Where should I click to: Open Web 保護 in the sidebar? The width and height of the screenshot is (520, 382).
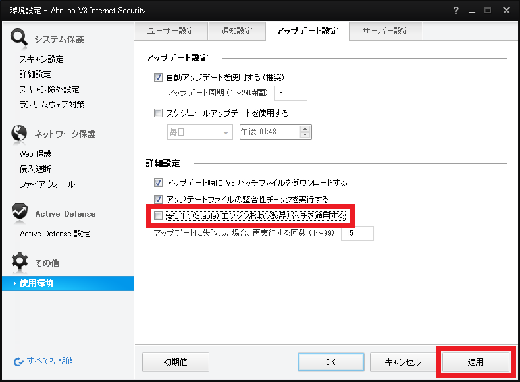(x=36, y=154)
